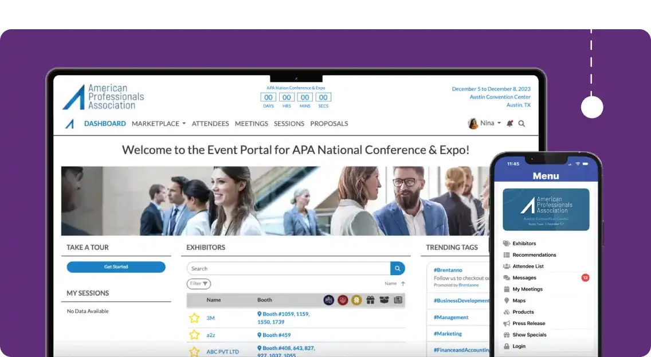
Task: Click the dark navy circular icon in table header
Action: coord(329,300)
